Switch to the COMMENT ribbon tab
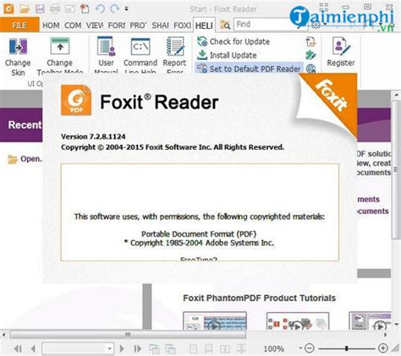401x356 pixels. point(73,25)
